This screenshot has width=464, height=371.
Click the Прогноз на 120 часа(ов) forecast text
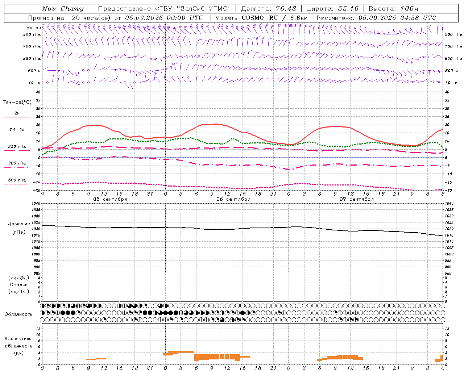click(x=70, y=18)
